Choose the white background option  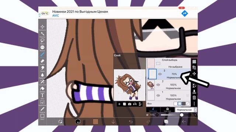coord(176,103)
